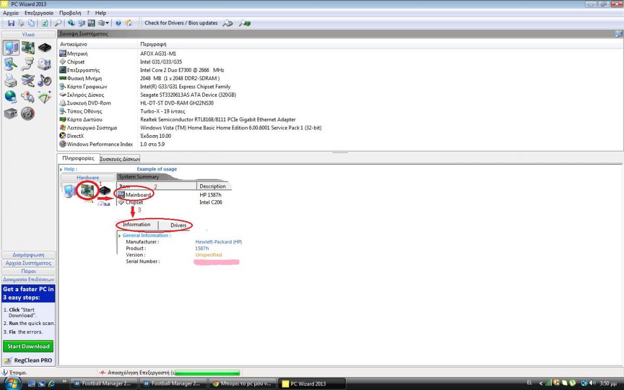The width and height of the screenshot is (624, 390).
Task: Select the Chipset row in top summary list
Action: (340, 62)
